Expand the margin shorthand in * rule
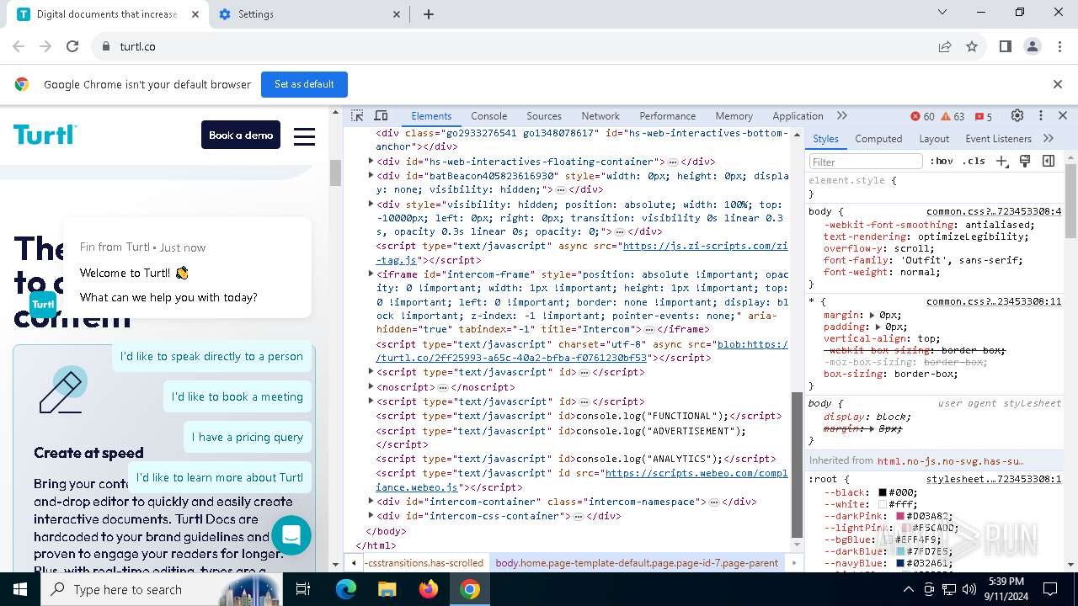The width and height of the screenshot is (1078, 606). pos(873,315)
